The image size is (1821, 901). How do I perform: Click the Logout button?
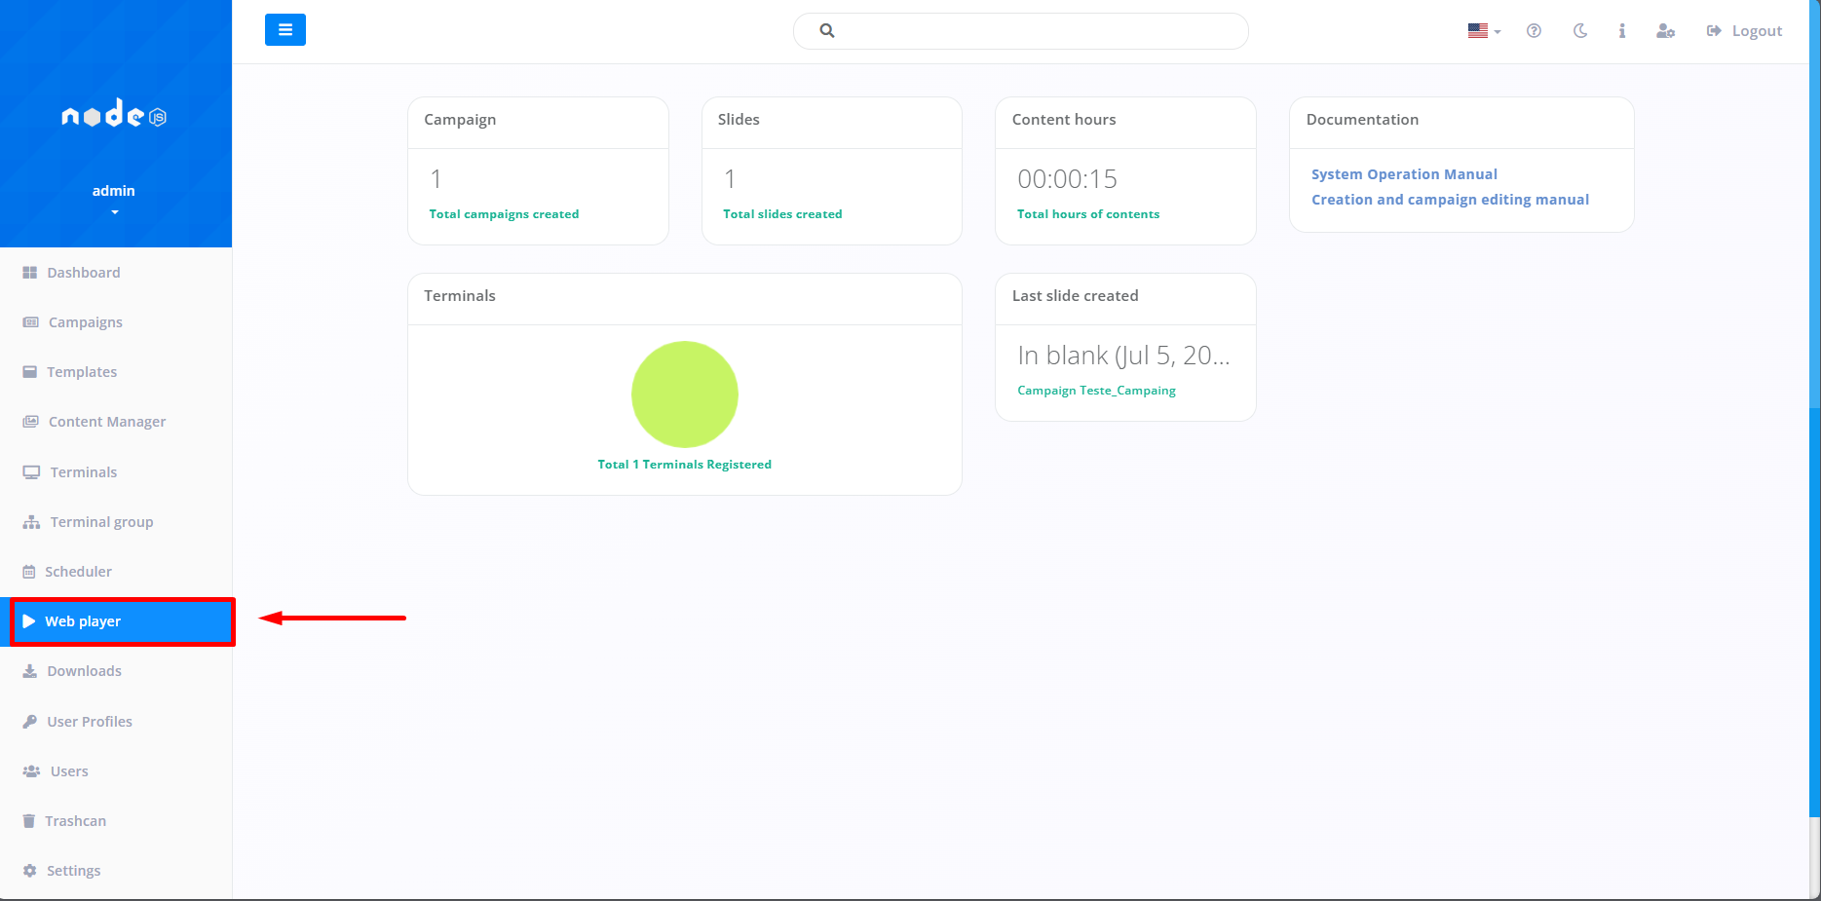pos(1744,31)
